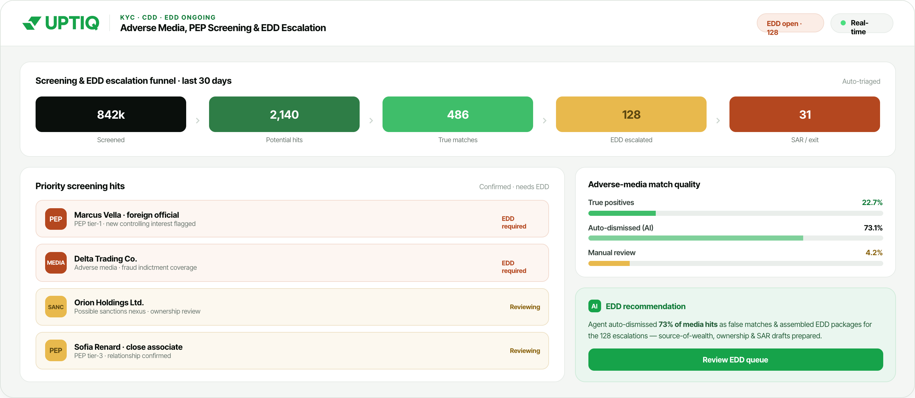
Task: Click the MEDIA badge for Delta Trading Co.
Action: coord(56,263)
